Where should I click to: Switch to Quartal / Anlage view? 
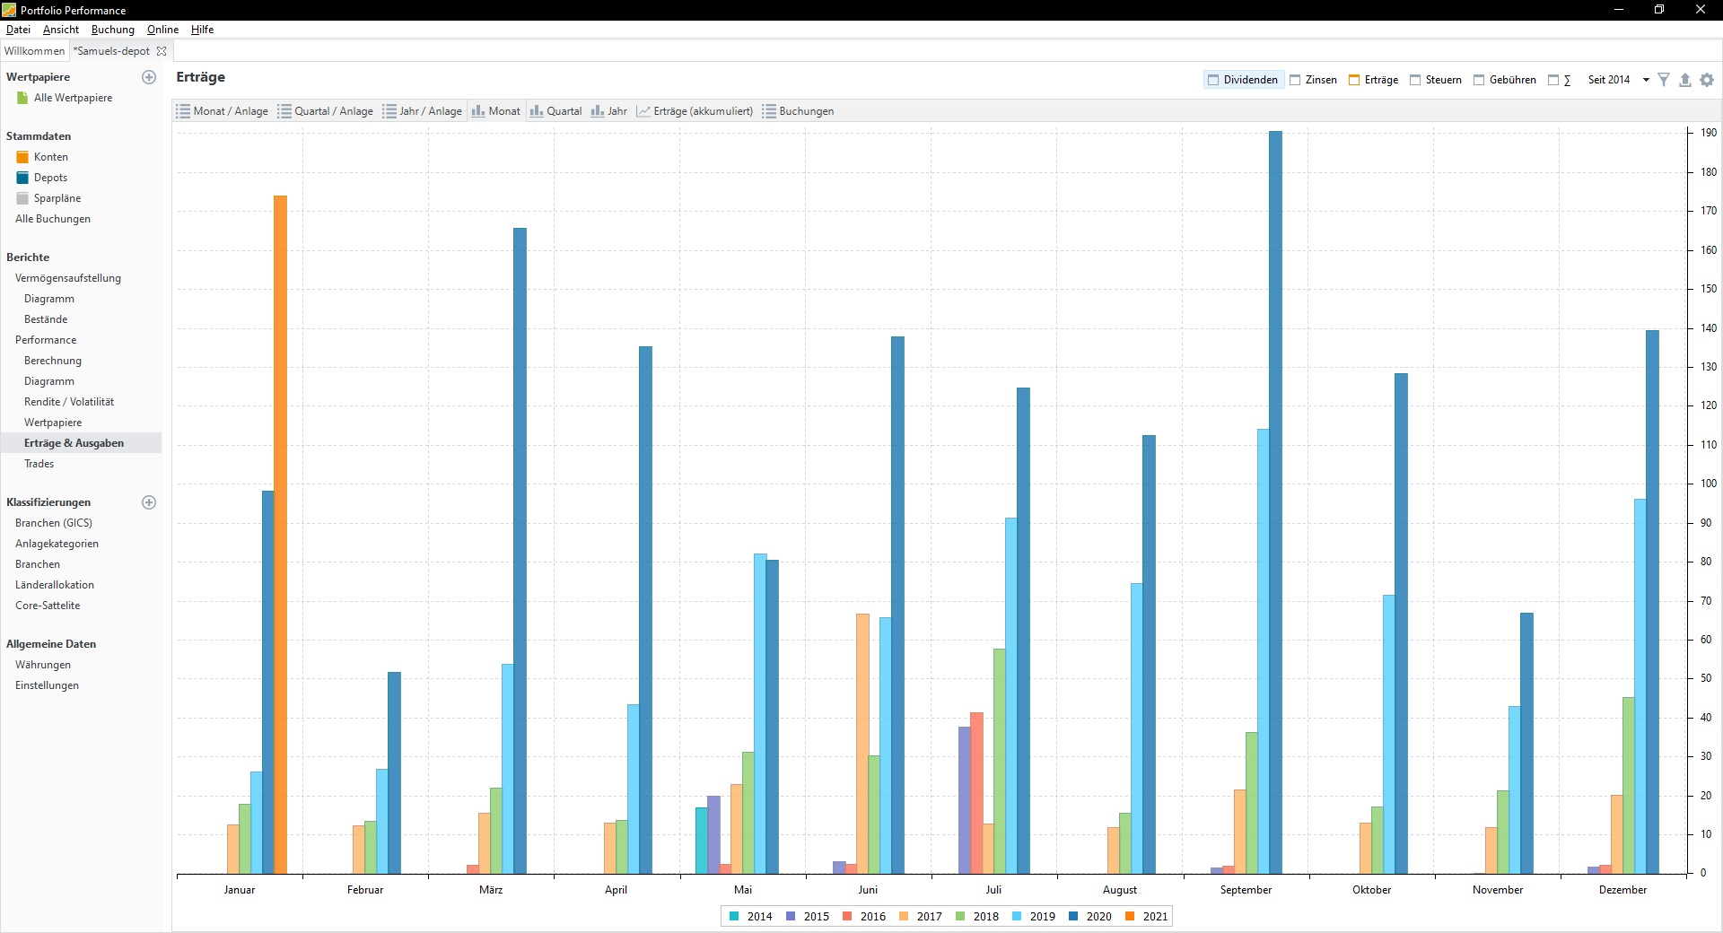326,111
